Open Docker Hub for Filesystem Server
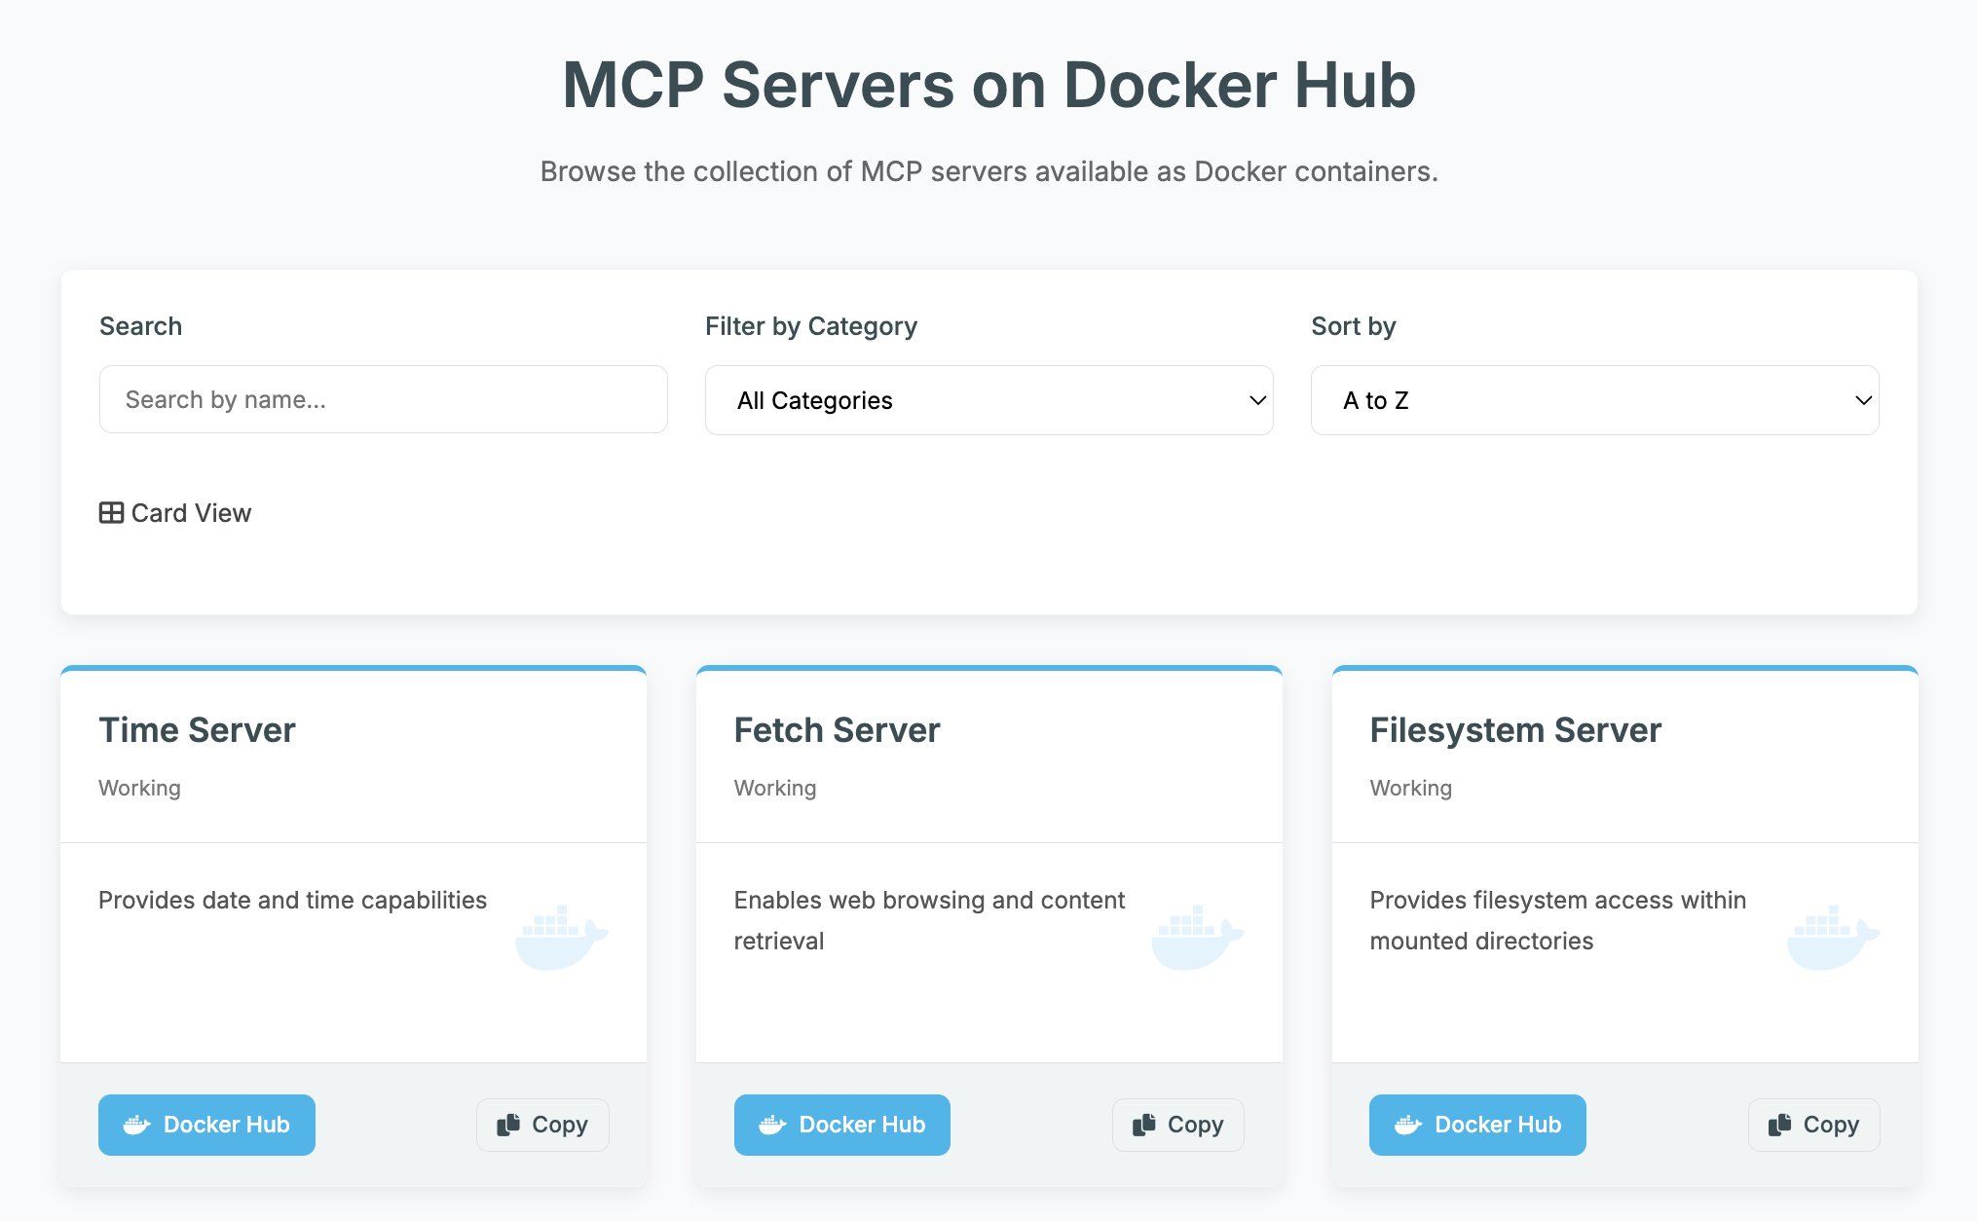Screen dimensions: 1977x1221 [x=1477, y=1126]
